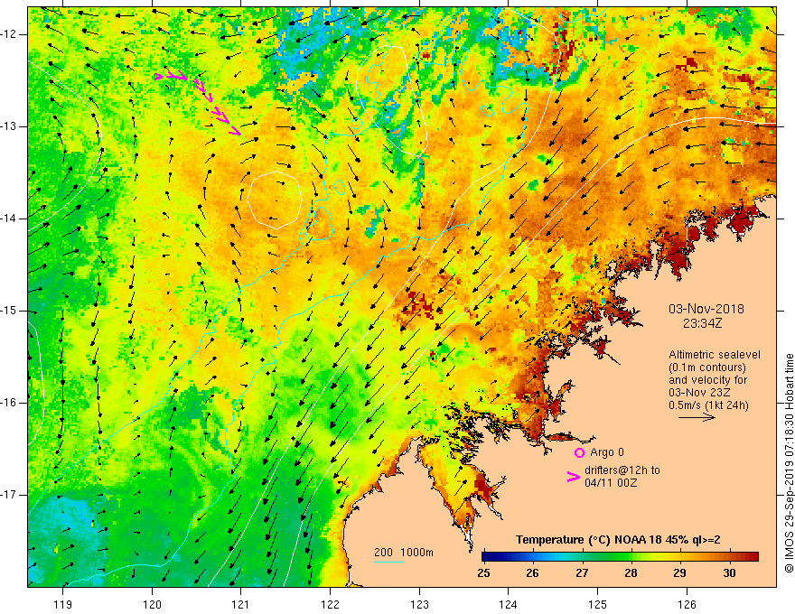Click the magenta Argo 0 circle marker
795x614 pixels.
click(x=579, y=452)
